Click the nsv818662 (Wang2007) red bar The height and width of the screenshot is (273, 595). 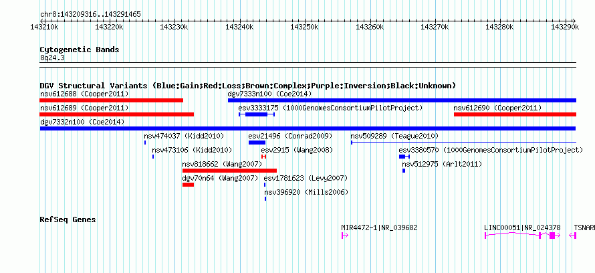pos(229,171)
